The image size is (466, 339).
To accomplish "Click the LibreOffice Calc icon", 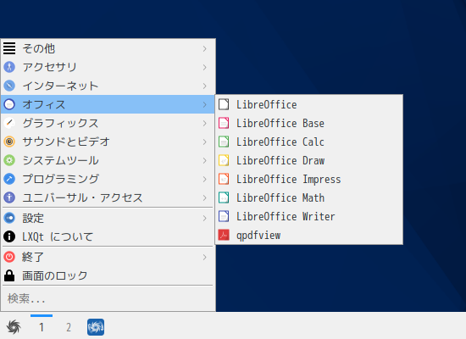I will coord(224,142).
